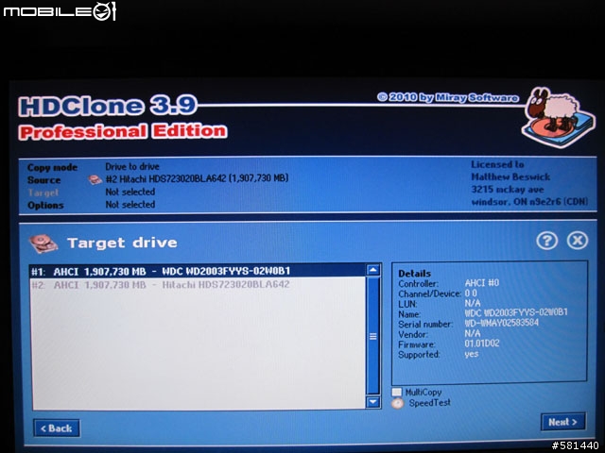Click the HDClone 3.9 title logo
Viewport: 605px width, 453px height.
point(108,106)
